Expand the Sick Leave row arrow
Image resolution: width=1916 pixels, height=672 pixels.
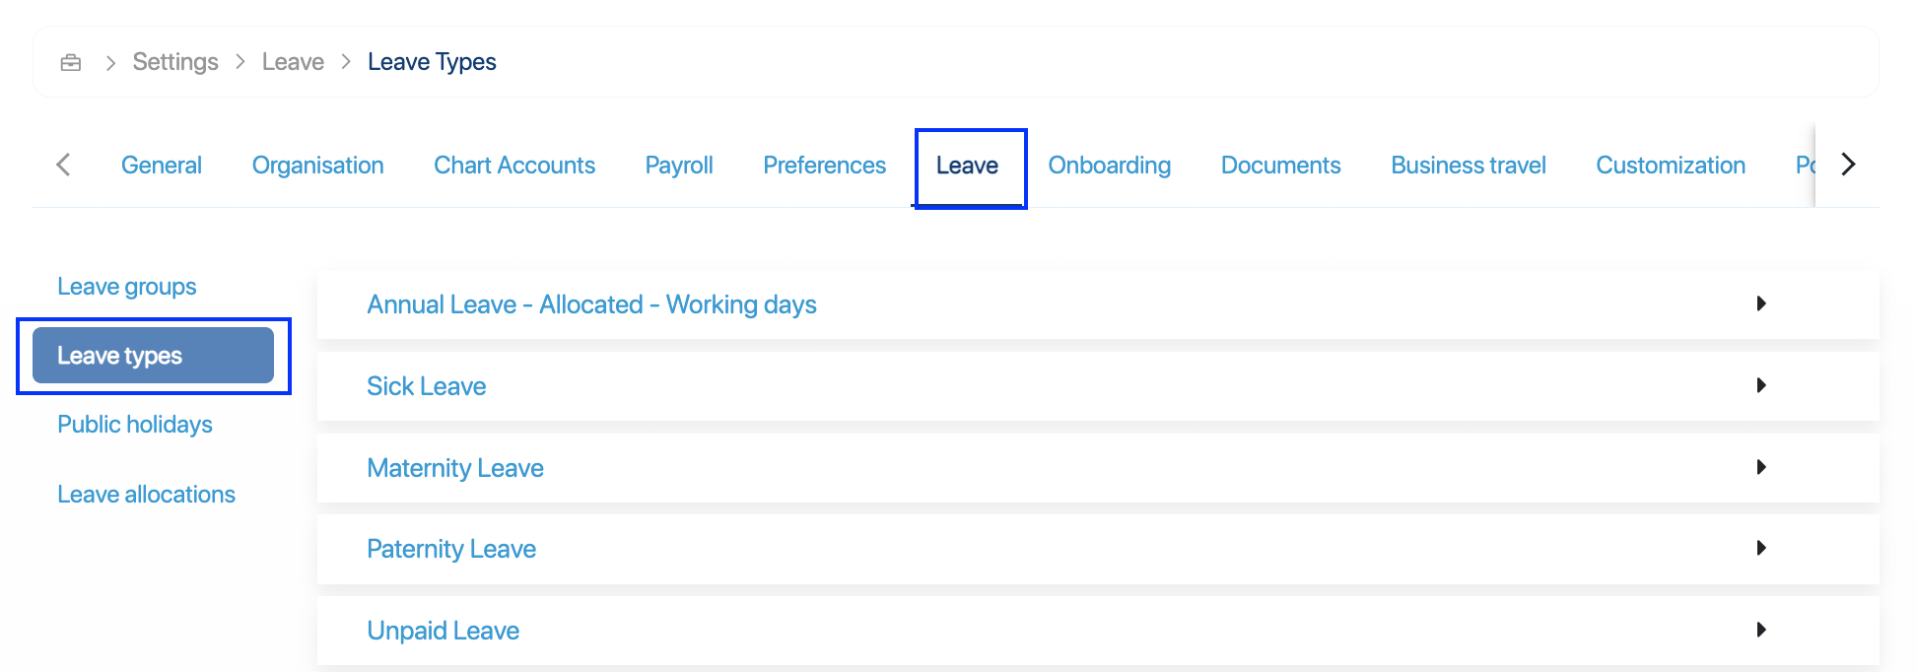(1760, 385)
